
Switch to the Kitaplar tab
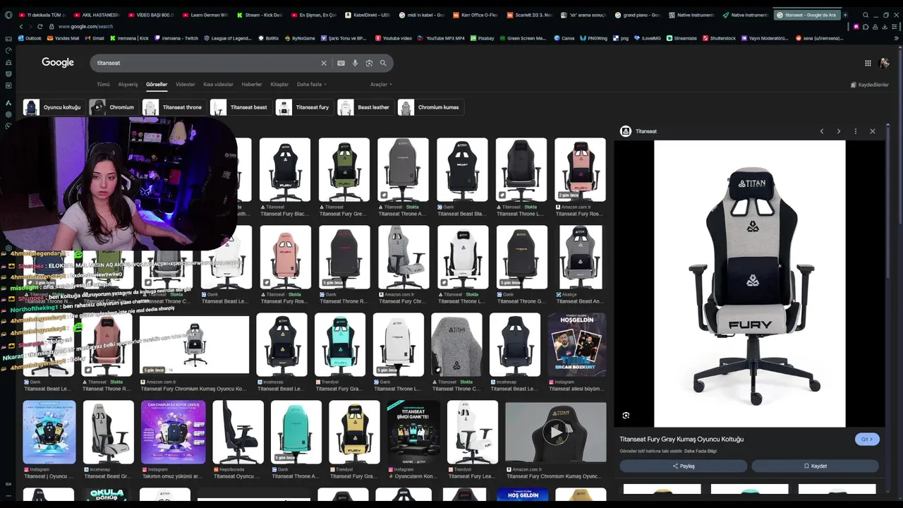[279, 85]
